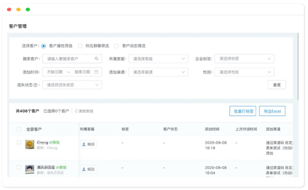The width and height of the screenshot is (308, 190).
Task: Click the search magnifier icon in customer search
Action: 97,59
